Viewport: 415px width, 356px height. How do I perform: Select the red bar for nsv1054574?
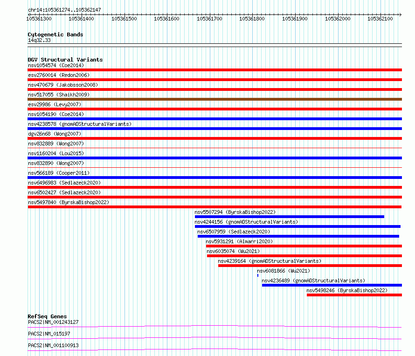pyautogui.click(x=214, y=70)
